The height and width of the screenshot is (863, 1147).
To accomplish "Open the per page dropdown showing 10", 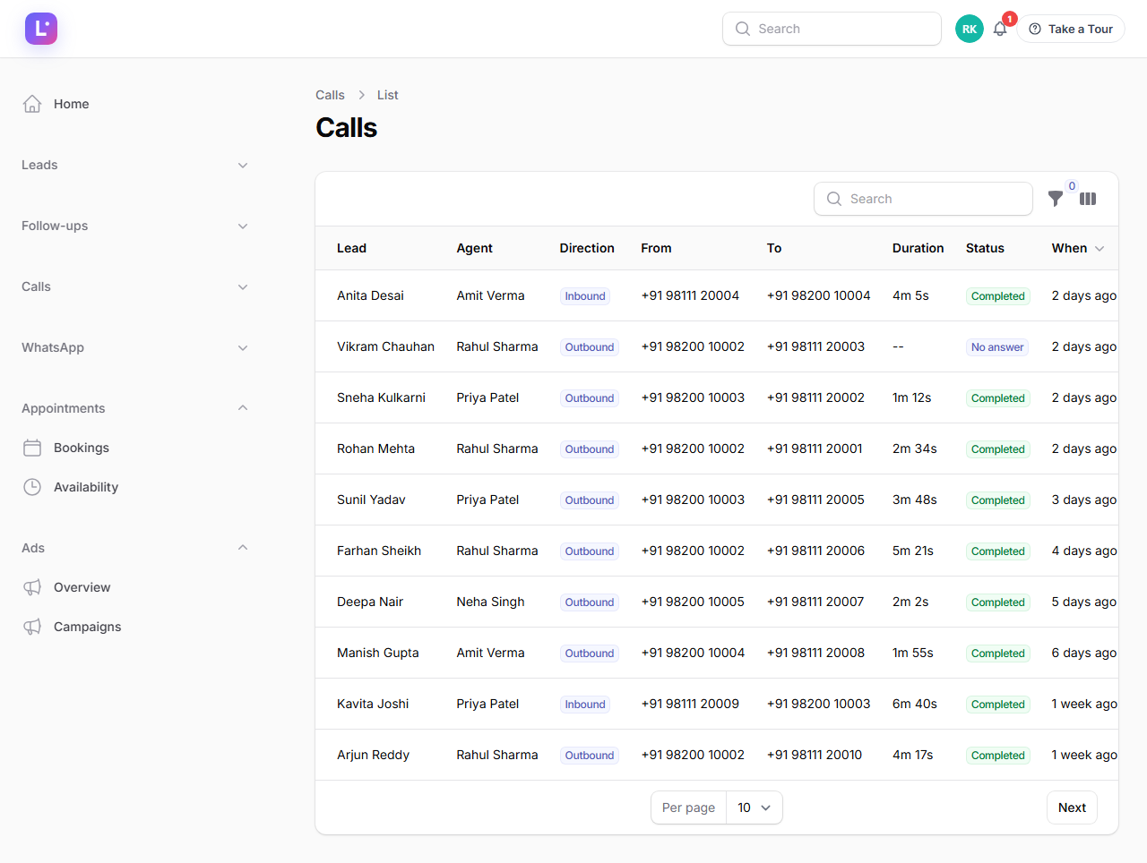I will pyautogui.click(x=754, y=807).
